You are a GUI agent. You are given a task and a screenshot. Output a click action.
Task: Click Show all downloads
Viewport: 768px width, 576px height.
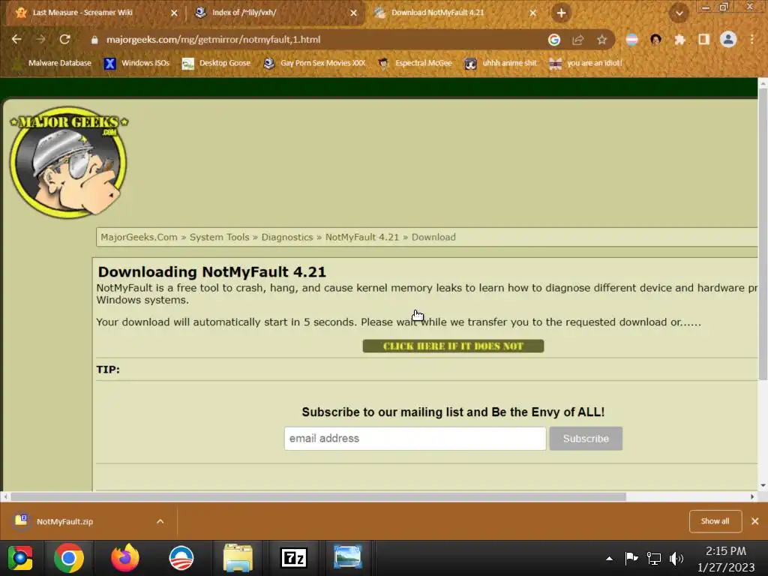715,521
